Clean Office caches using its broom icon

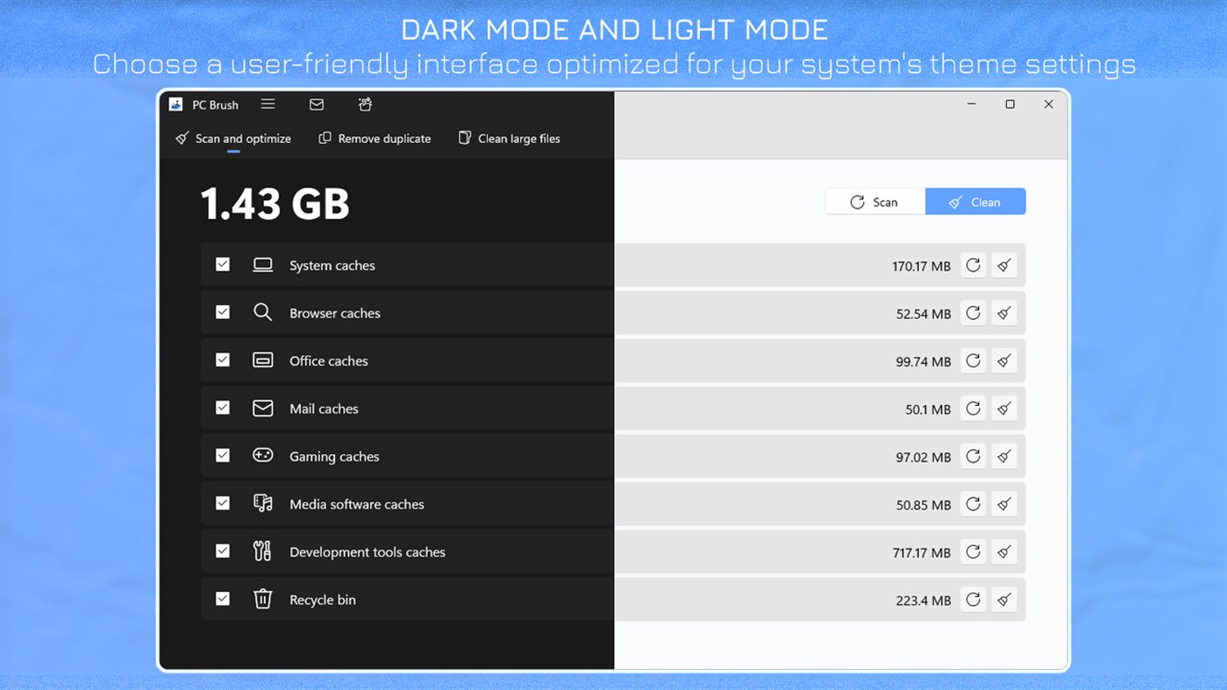pyautogui.click(x=1003, y=360)
